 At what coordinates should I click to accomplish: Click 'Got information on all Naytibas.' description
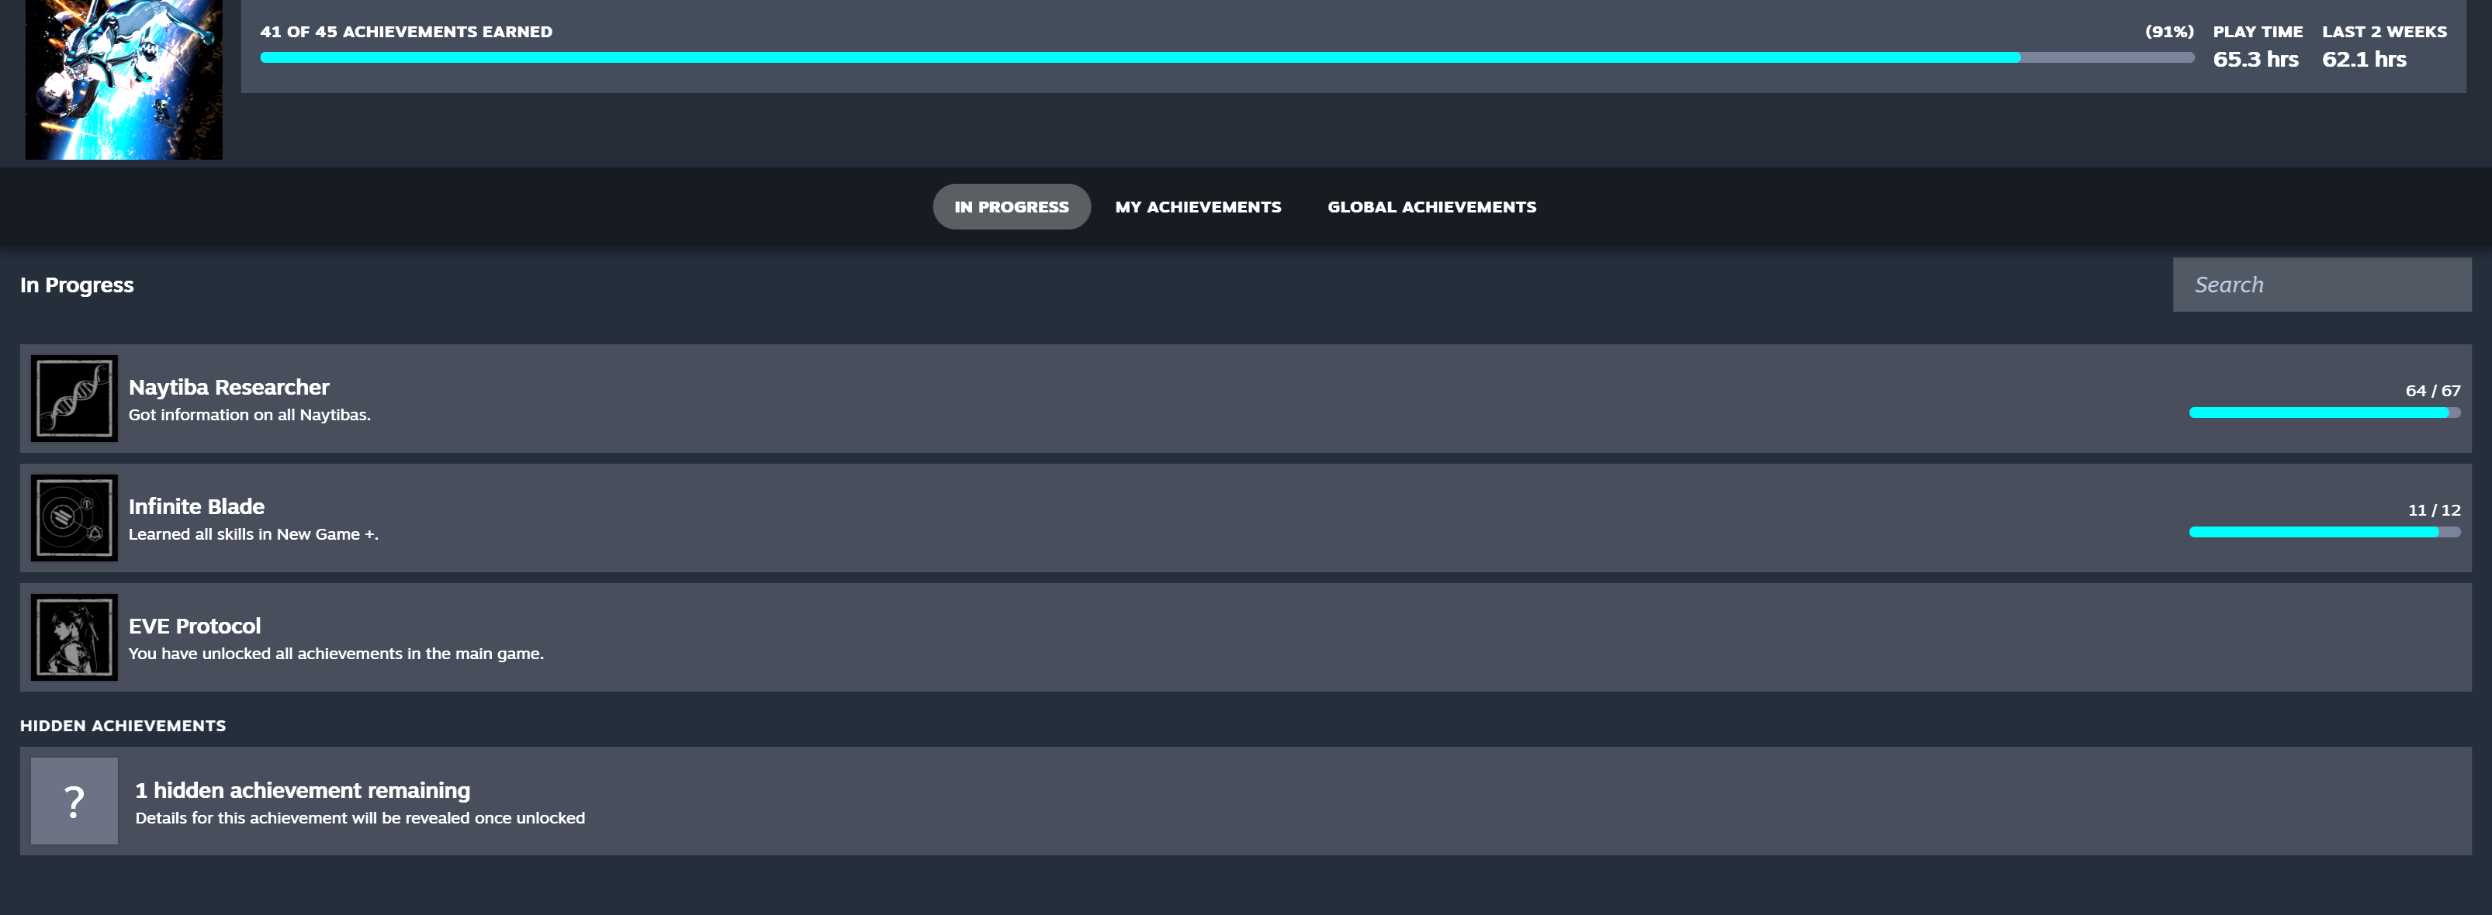[x=250, y=415]
